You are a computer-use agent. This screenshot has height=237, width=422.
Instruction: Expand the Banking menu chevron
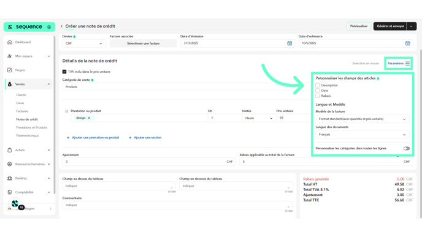pos(48,178)
